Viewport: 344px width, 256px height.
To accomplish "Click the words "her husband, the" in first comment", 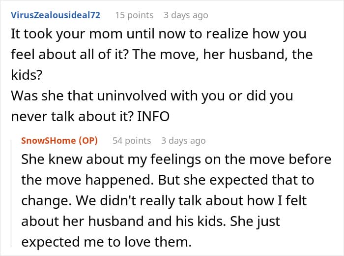I will coord(258,54).
